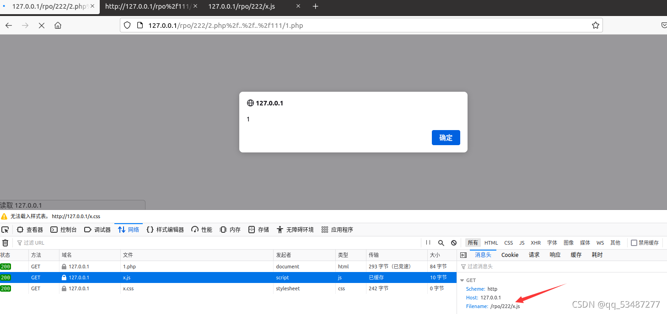The height and width of the screenshot is (314, 667).
Task: Open the 存储 storage panel
Action: click(x=258, y=230)
